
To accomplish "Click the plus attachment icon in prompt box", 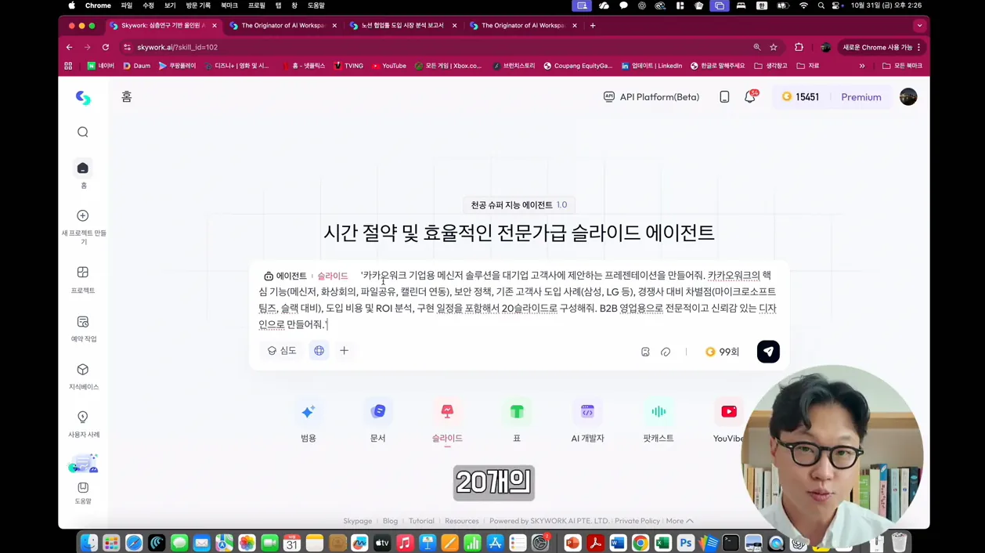I will point(344,351).
